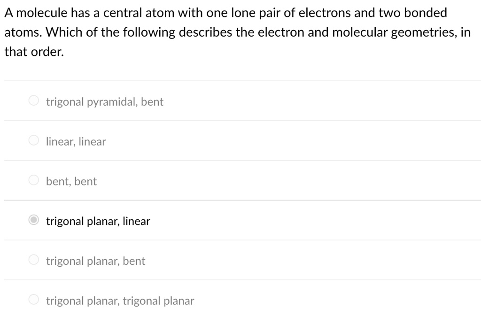The image size is (481, 316).
Task: Select the trigonal planar, linear radio button
Action: tap(33, 220)
